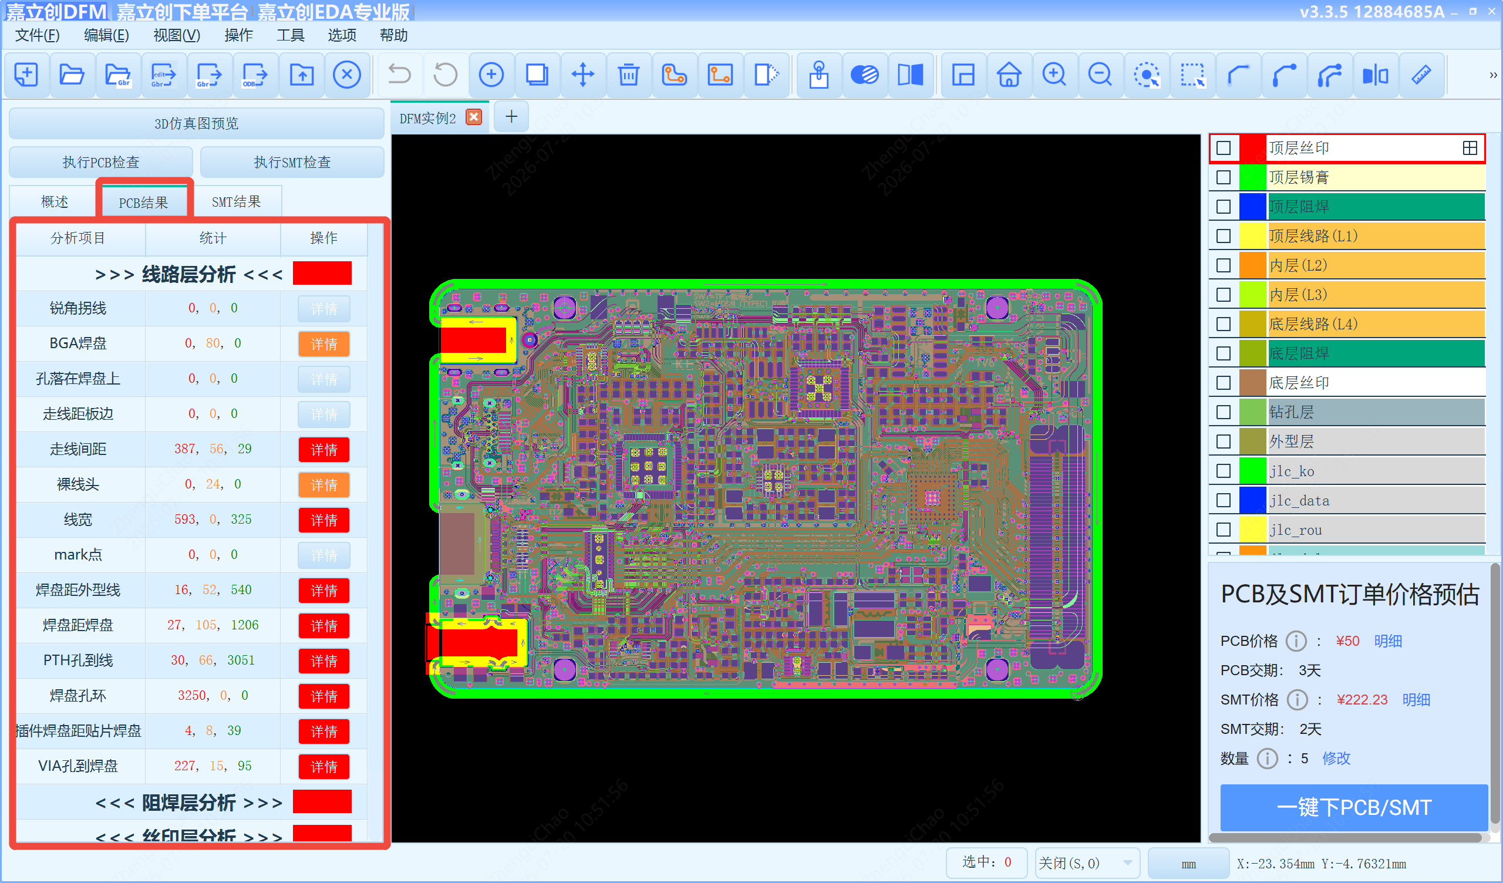
Task: Toggle the 底层线路(L4) layer checkbox
Action: pyautogui.click(x=1224, y=324)
